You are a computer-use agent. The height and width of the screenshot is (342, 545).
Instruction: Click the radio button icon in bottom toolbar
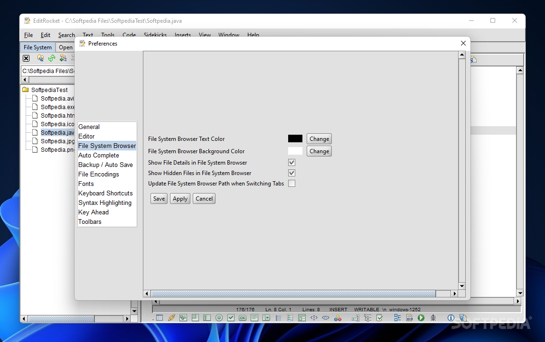(219, 318)
